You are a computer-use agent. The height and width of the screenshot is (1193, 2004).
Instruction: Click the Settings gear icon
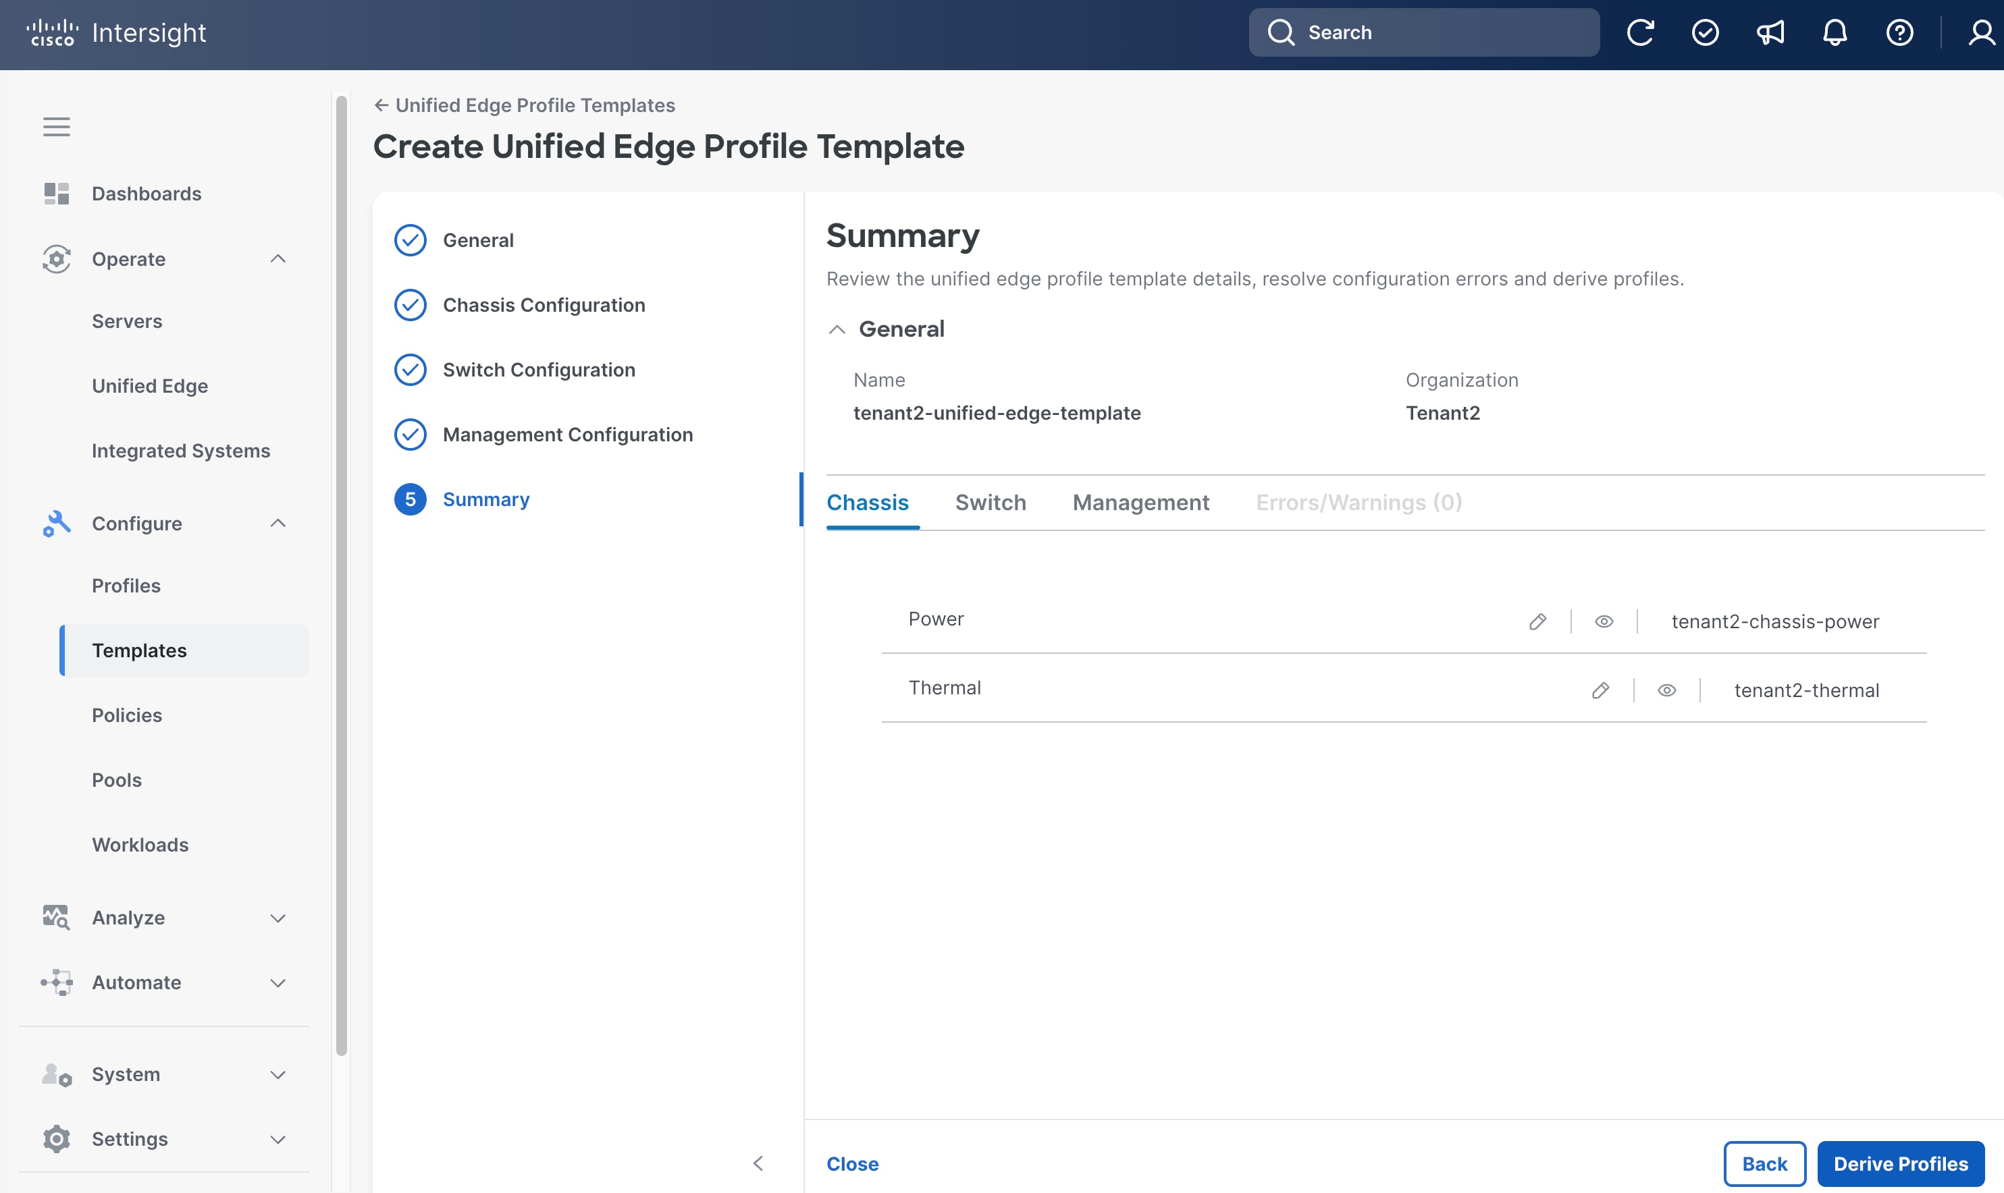[x=56, y=1139]
